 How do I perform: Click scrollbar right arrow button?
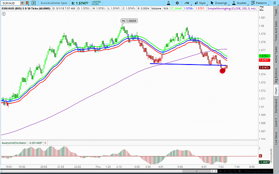tap(216, 171)
